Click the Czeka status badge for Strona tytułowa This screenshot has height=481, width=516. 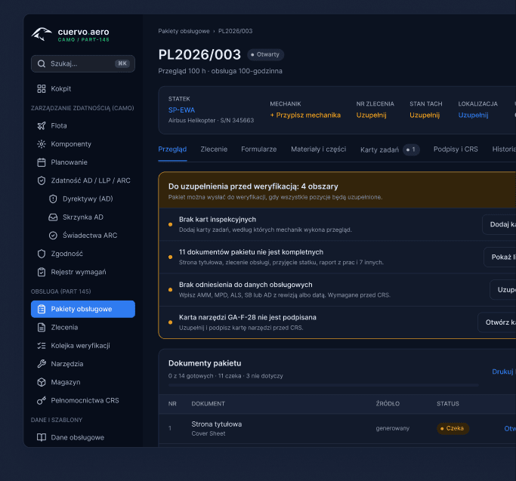point(453,428)
